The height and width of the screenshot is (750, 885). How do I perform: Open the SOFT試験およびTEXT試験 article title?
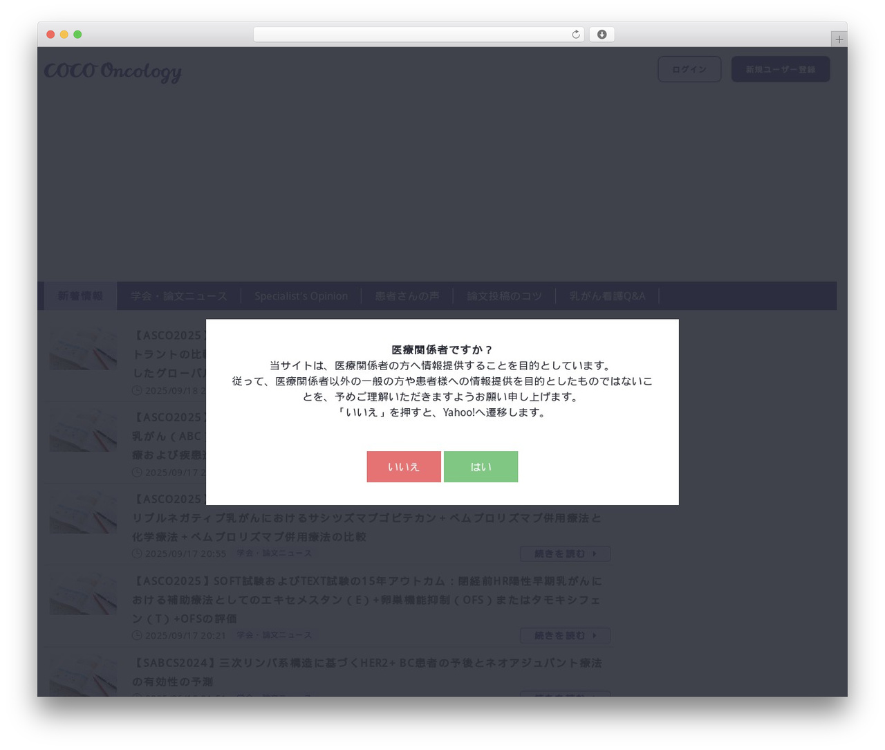(366, 599)
